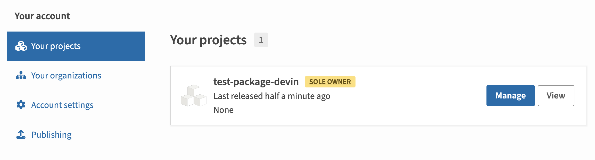Image resolution: width=595 pixels, height=160 pixels.
Task: Click the Last released half a minute ago text
Action: [x=272, y=96]
